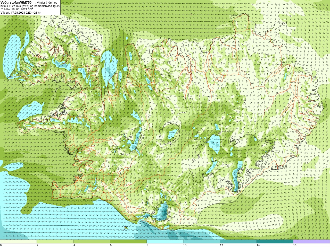Click the color scale label "4"
Image resolution: width=330 pixels, height=247 pixels.
click(74, 245)
